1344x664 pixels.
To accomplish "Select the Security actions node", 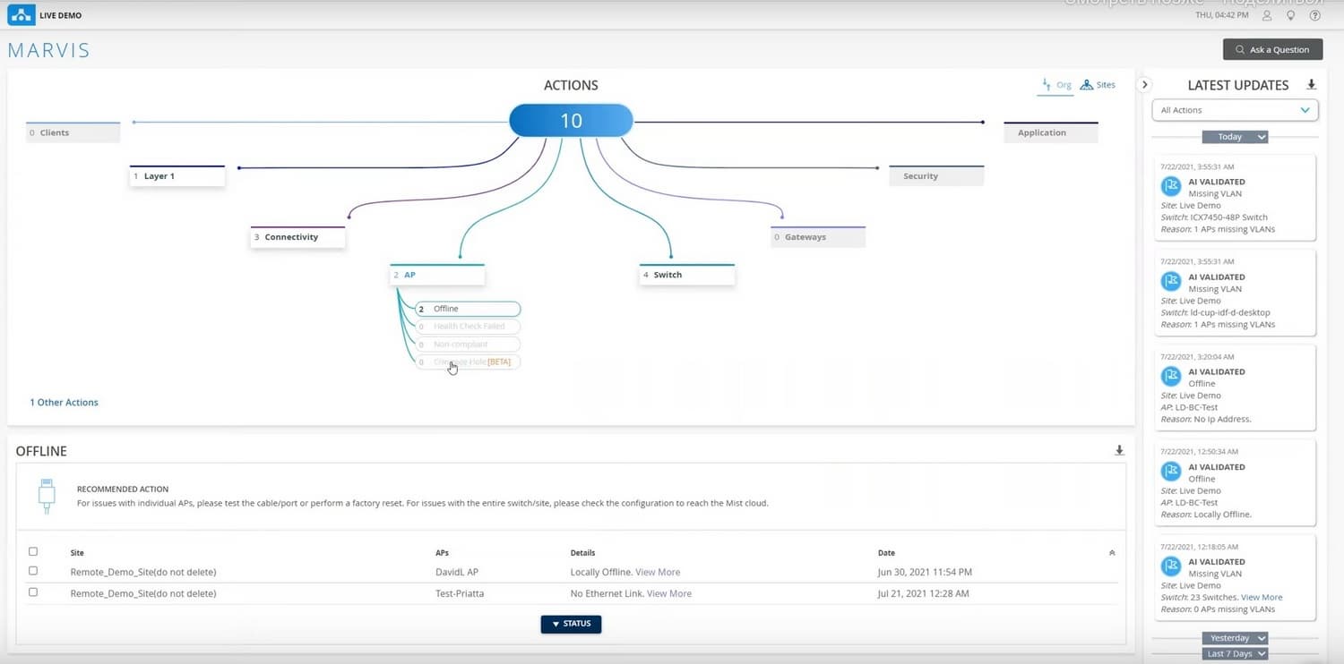I will pyautogui.click(x=936, y=176).
